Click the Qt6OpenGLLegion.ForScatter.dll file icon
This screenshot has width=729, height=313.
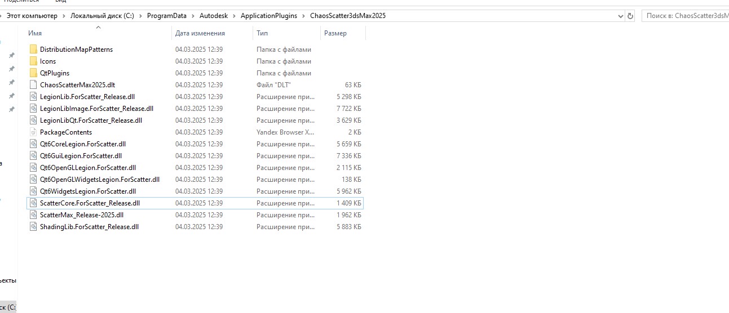[x=33, y=168]
